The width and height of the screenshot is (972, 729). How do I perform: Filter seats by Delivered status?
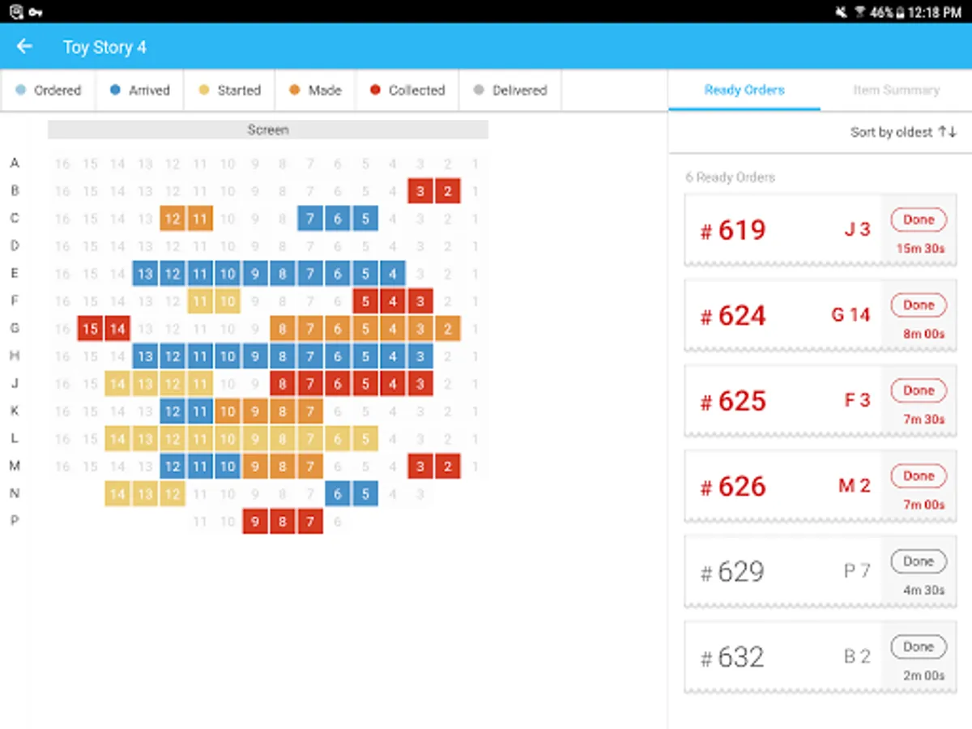(x=510, y=90)
